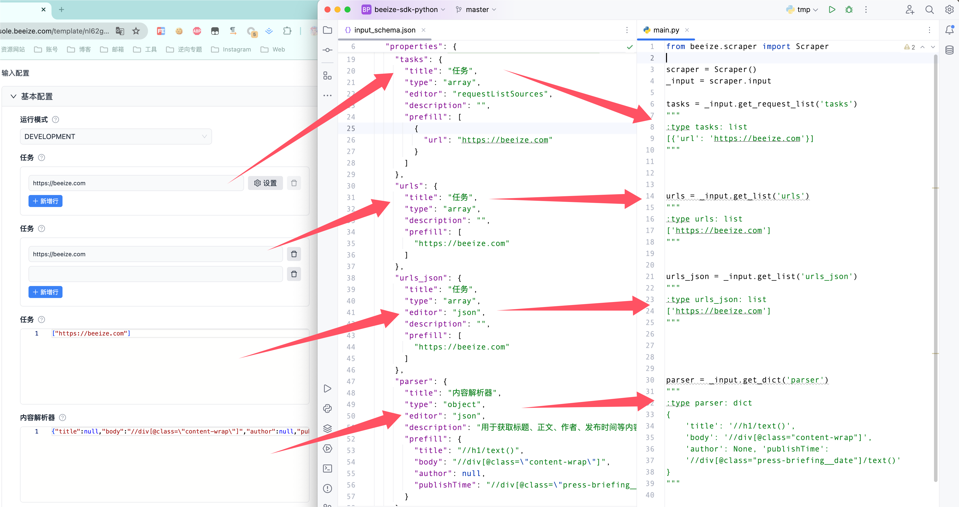Open the Database tool window icon
959x507 pixels.
click(x=949, y=50)
